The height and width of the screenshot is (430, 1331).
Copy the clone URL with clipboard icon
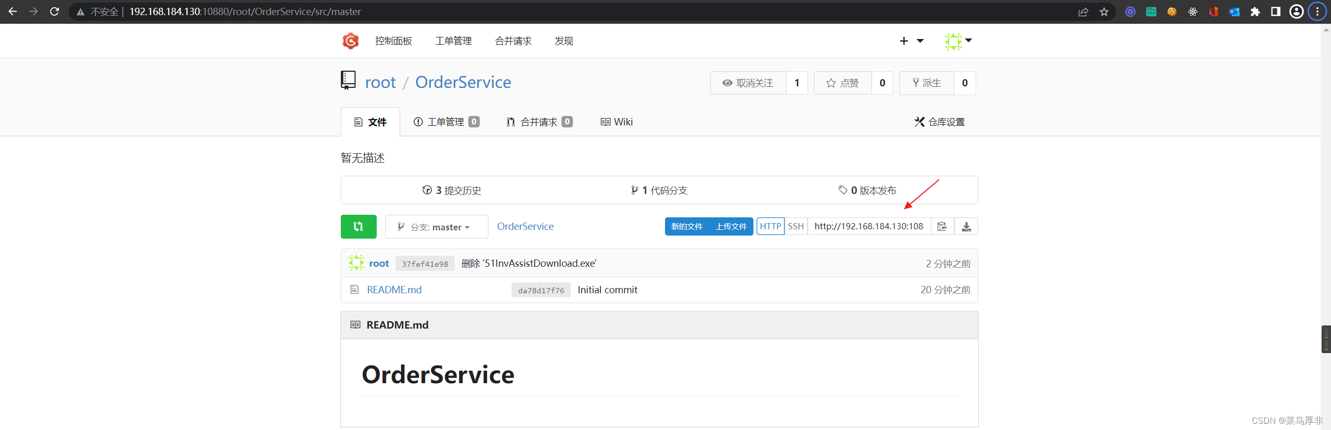click(x=942, y=227)
